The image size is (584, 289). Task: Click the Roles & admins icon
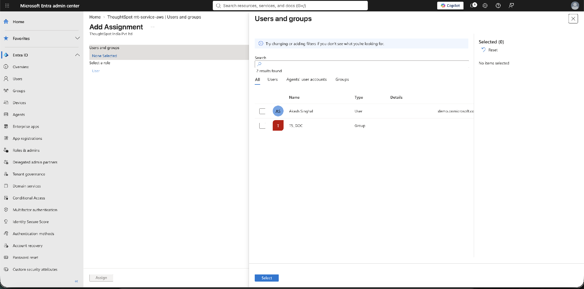pos(6,150)
